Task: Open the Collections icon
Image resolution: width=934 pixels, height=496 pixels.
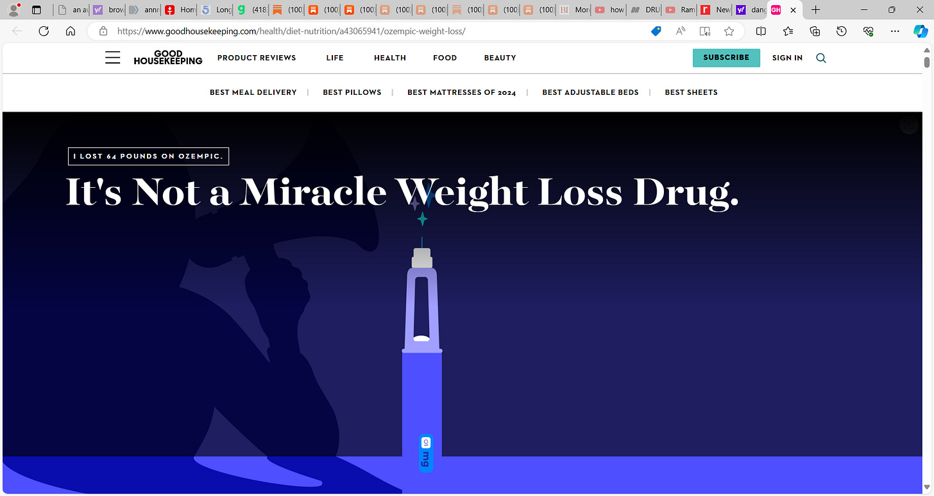Action: (815, 31)
